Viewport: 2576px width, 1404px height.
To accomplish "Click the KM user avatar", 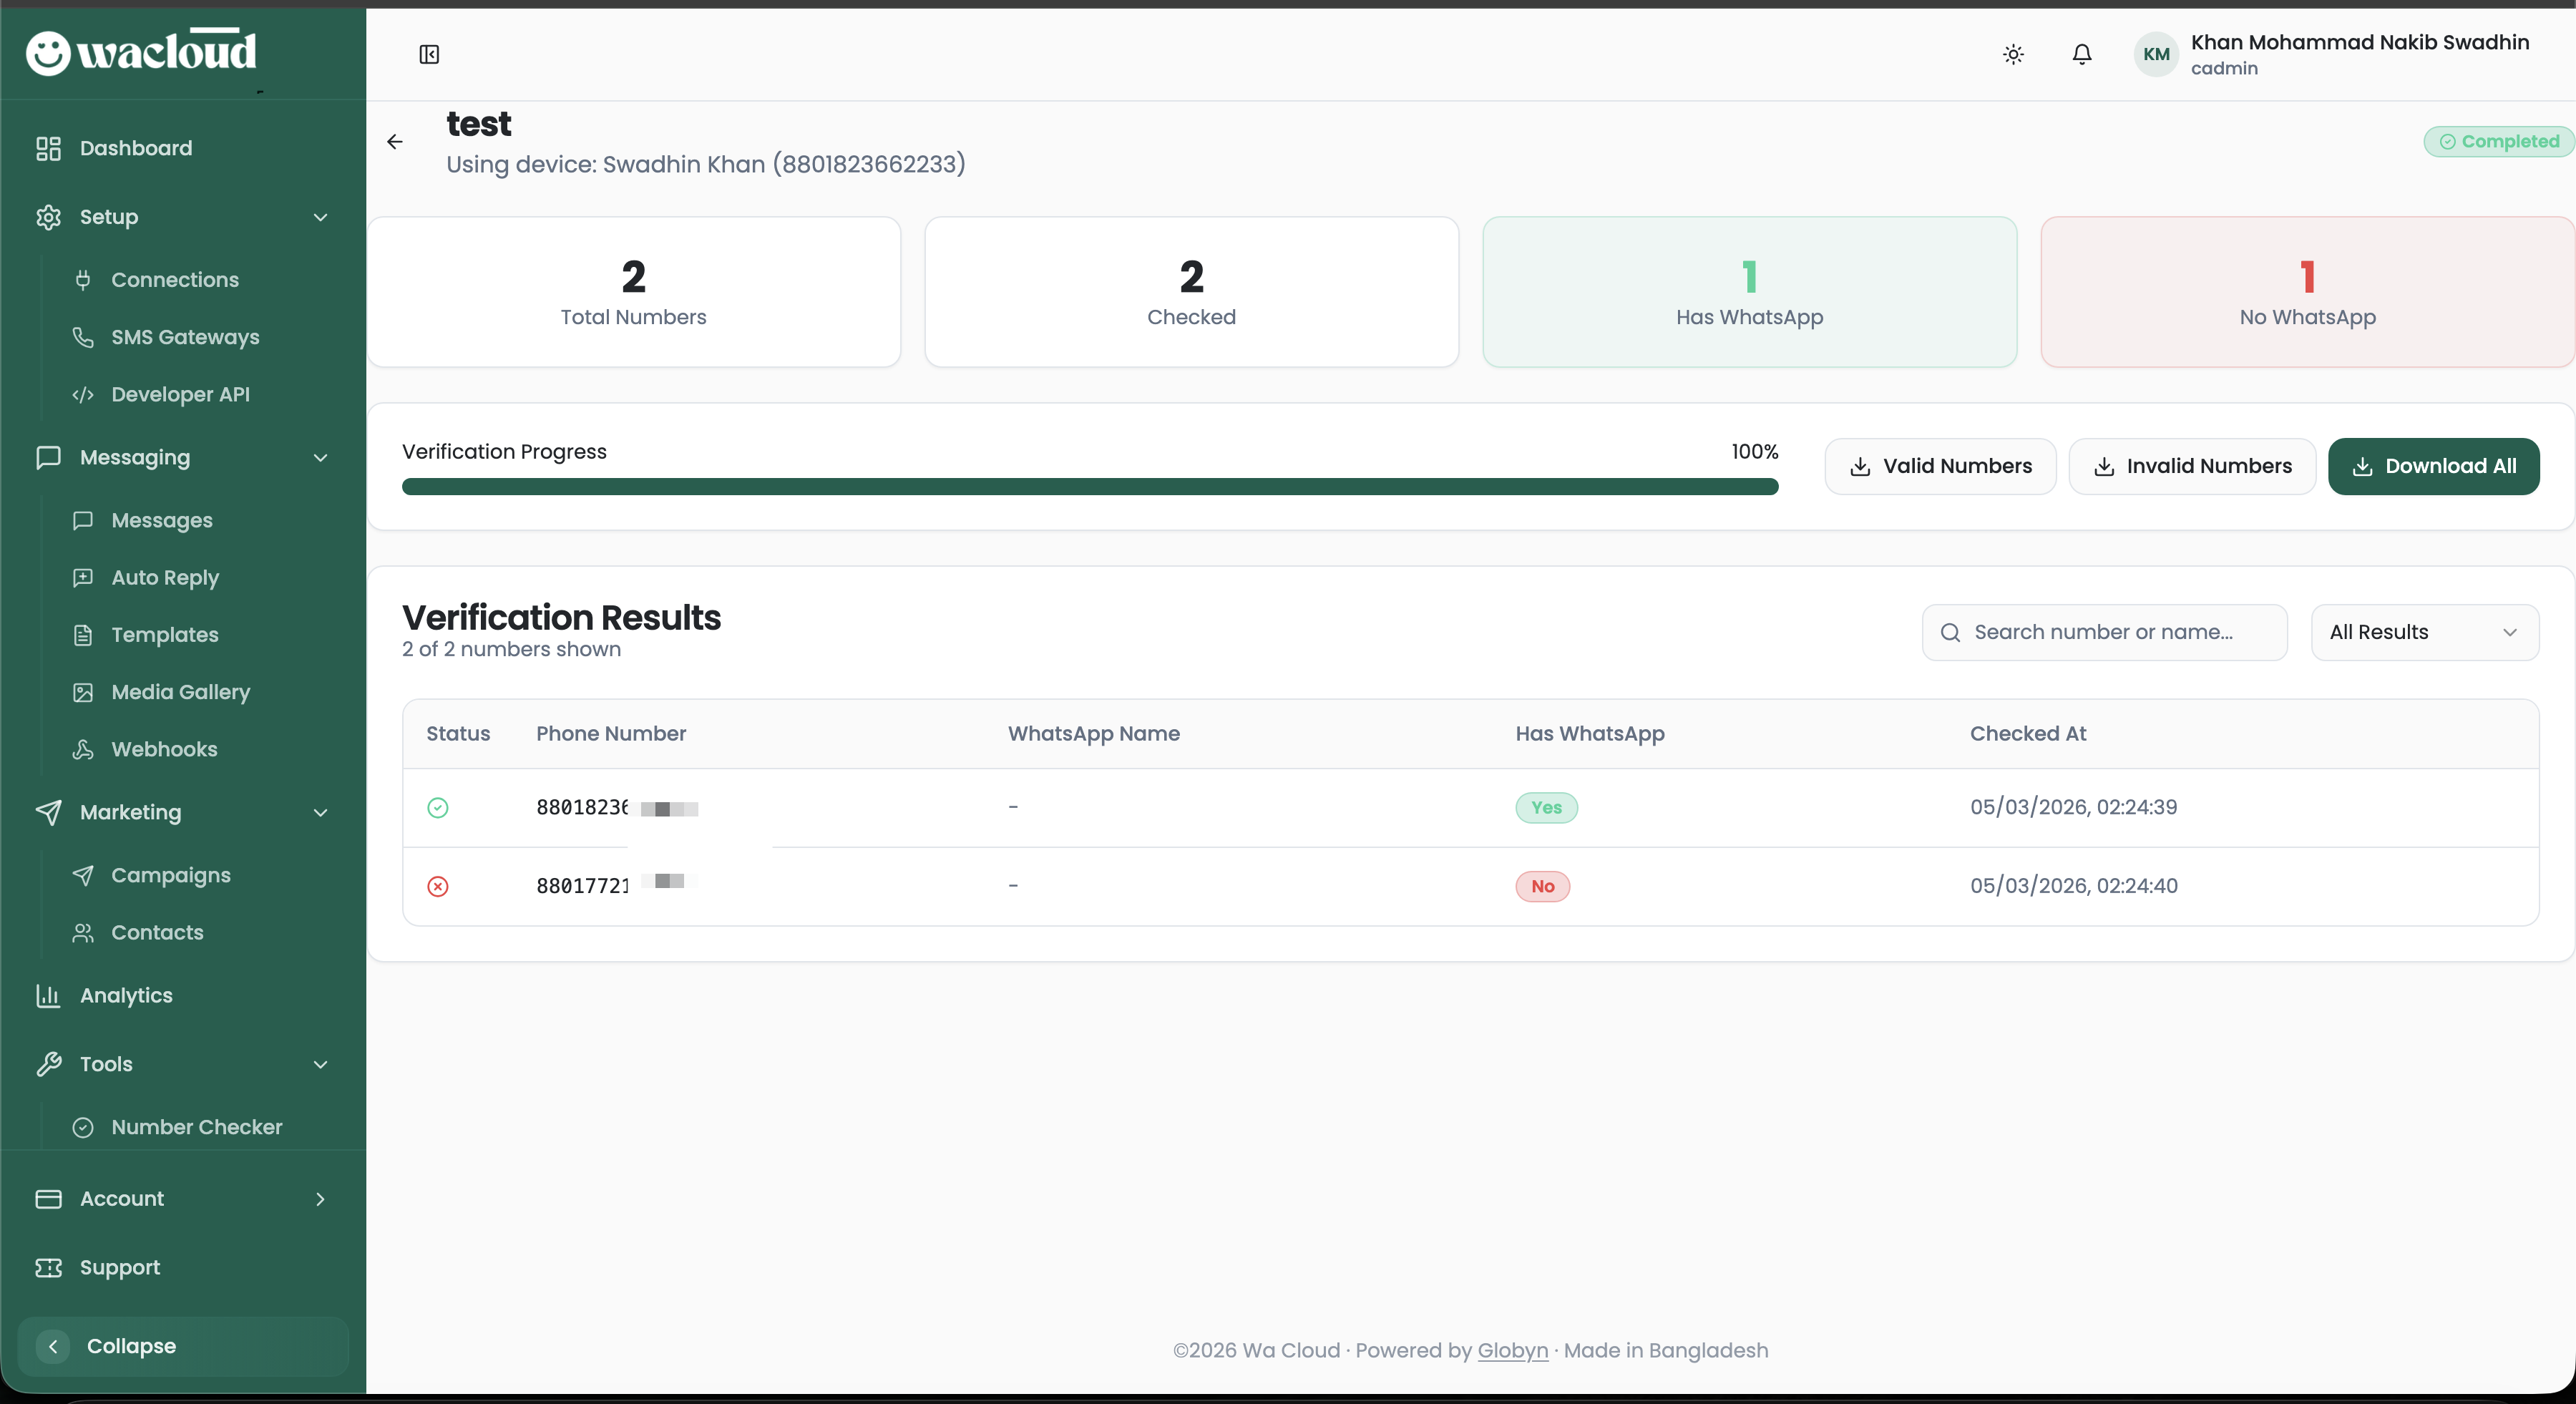I will (2155, 54).
